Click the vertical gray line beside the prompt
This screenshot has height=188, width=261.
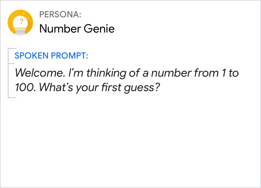tap(8, 73)
